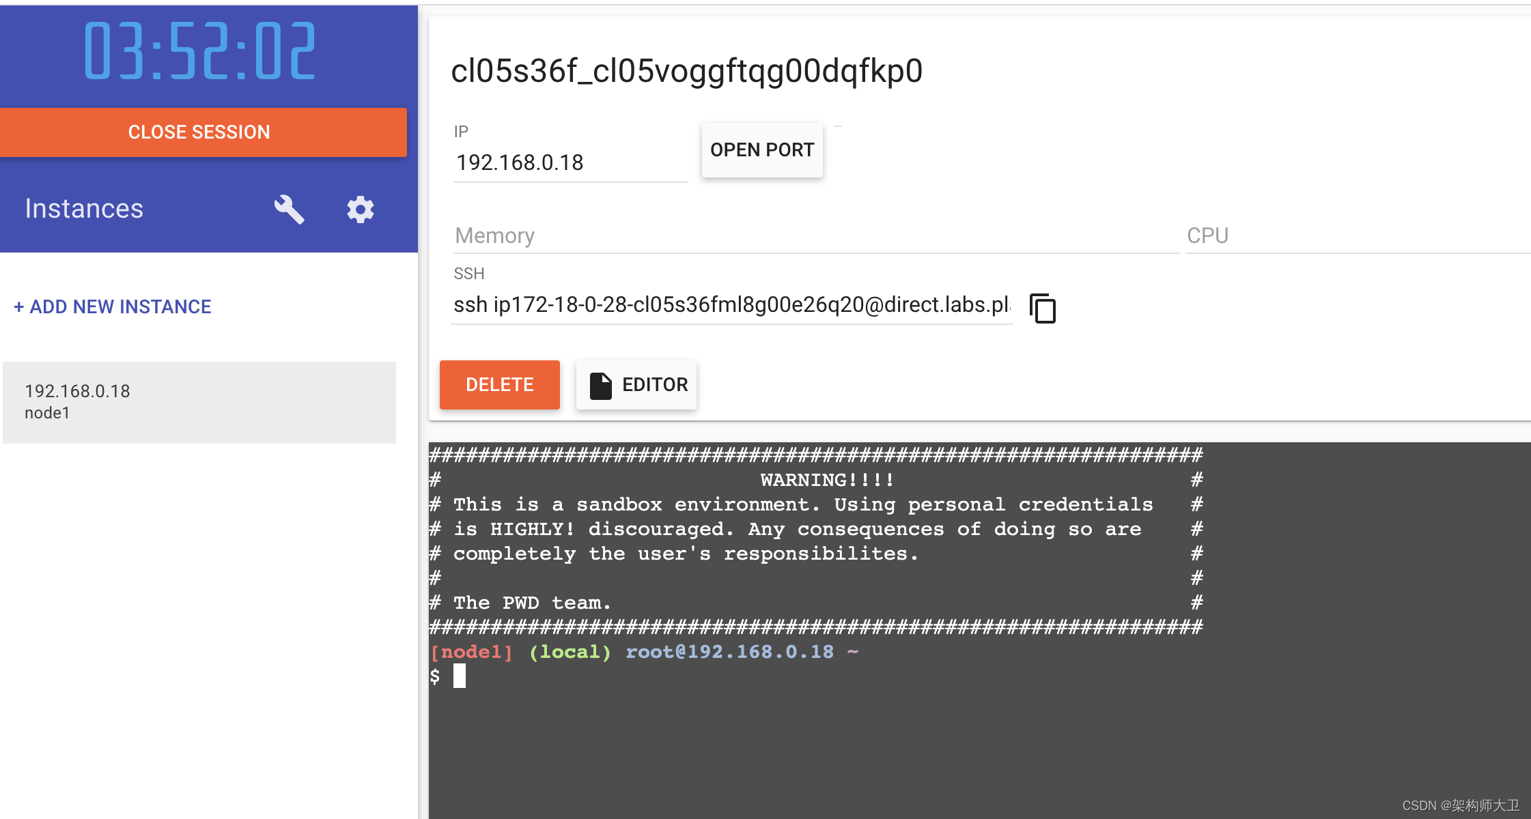
Task: Add a new instance to the session
Action: pos(113,306)
